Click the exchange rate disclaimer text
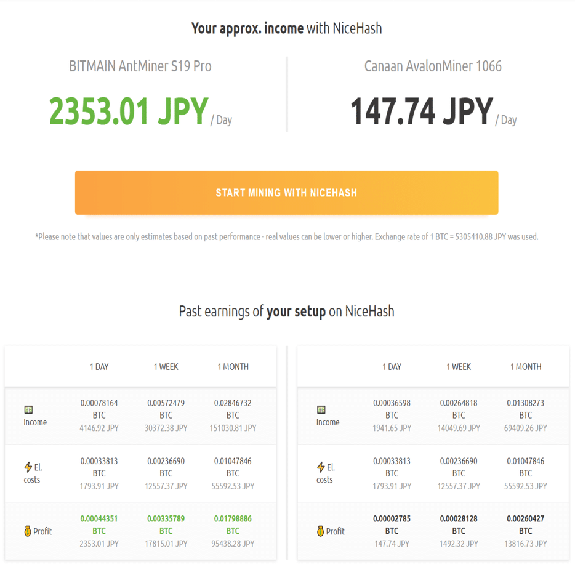575x575 pixels. coord(287,236)
